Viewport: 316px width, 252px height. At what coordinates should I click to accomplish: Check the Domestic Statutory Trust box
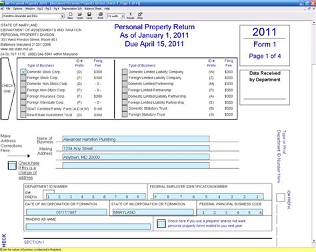125,108
